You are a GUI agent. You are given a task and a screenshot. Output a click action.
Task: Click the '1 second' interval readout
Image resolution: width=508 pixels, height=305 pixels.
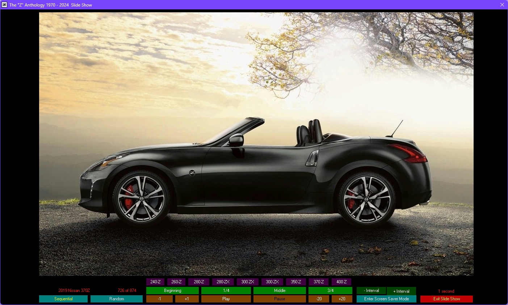(446, 291)
